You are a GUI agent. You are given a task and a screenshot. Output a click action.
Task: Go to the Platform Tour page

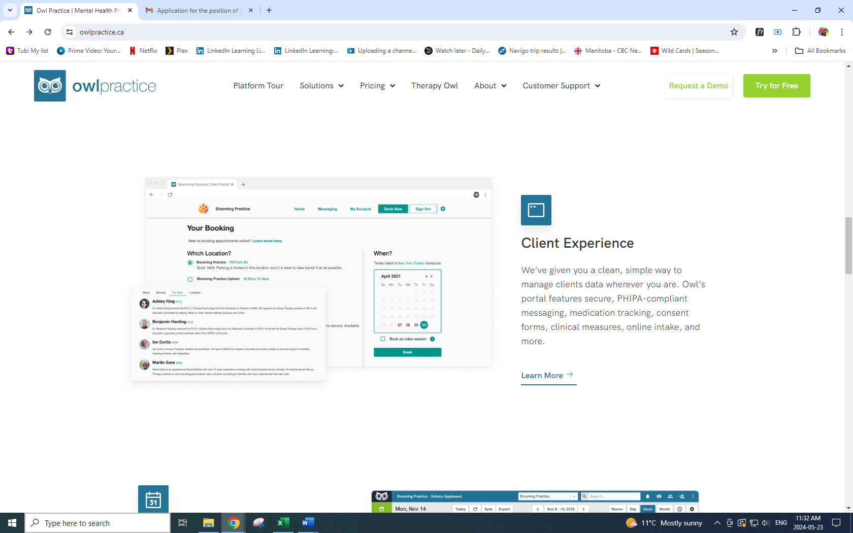click(x=258, y=86)
